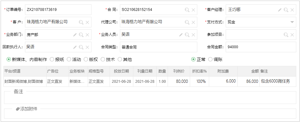Select the 版权 radio option
The width and height of the screenshot is (300, 122).
click(x=86, y=59)
